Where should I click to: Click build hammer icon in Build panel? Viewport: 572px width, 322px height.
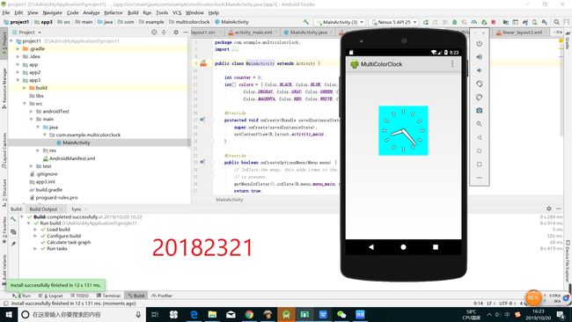pyautogui.click(x=13, y=219)
